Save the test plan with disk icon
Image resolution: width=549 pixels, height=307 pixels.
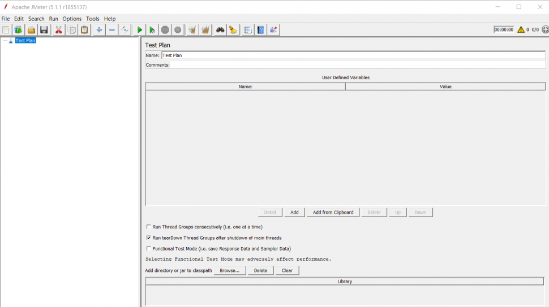click(44, 30)
